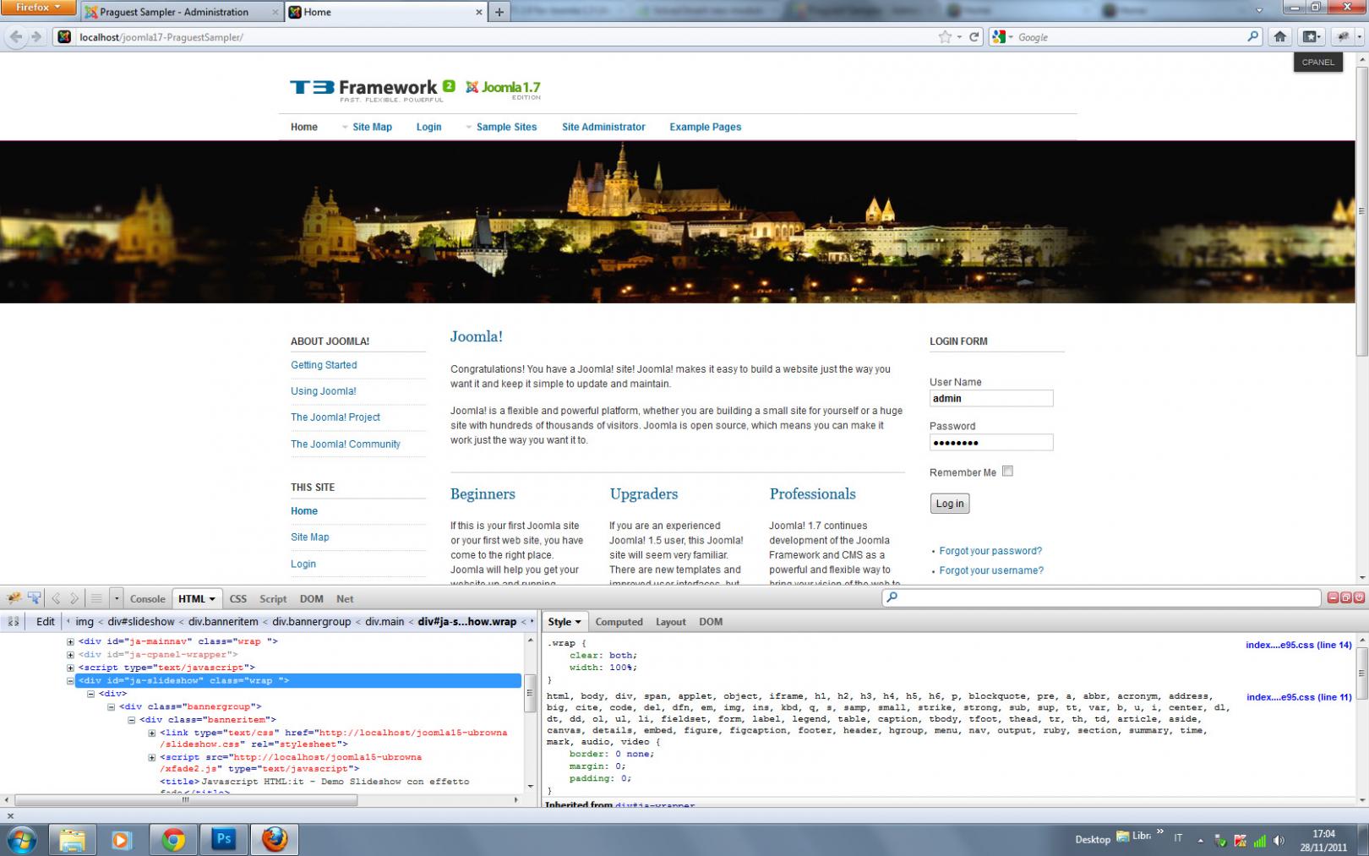Screen dimensions: 1369x856
Task: Launch Google Chrome from the taskbar
Action: (x=173, y=840)
